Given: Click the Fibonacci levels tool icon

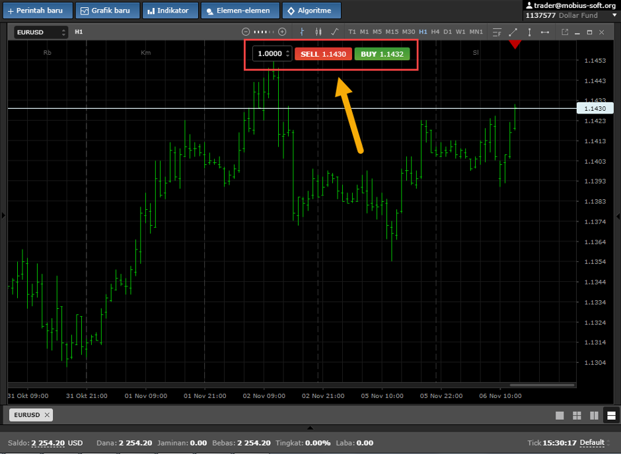Looking at the screenshot, I should coord(497,32).
